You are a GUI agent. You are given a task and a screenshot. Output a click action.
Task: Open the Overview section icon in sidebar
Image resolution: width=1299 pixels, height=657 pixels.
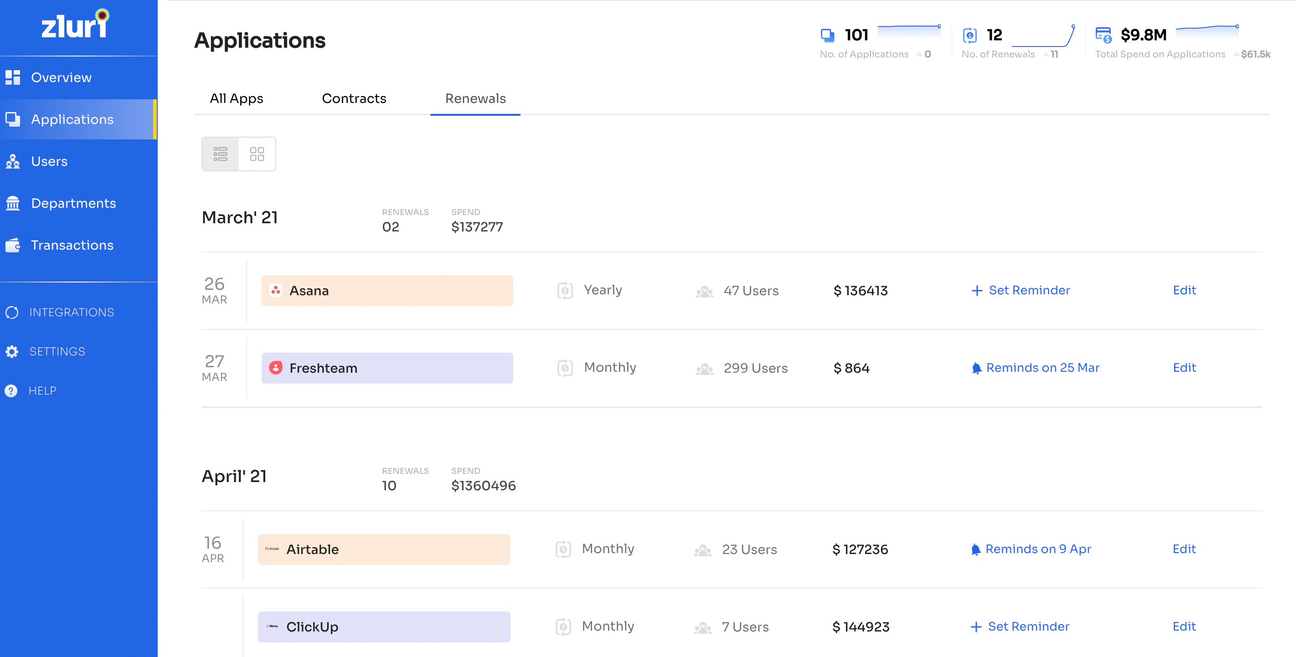(13, 77)
